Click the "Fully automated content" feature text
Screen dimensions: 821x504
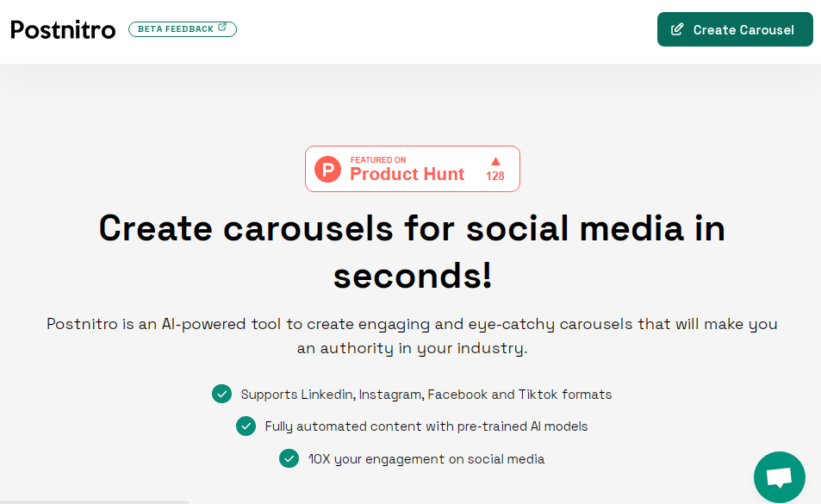(x=427, y=426)
